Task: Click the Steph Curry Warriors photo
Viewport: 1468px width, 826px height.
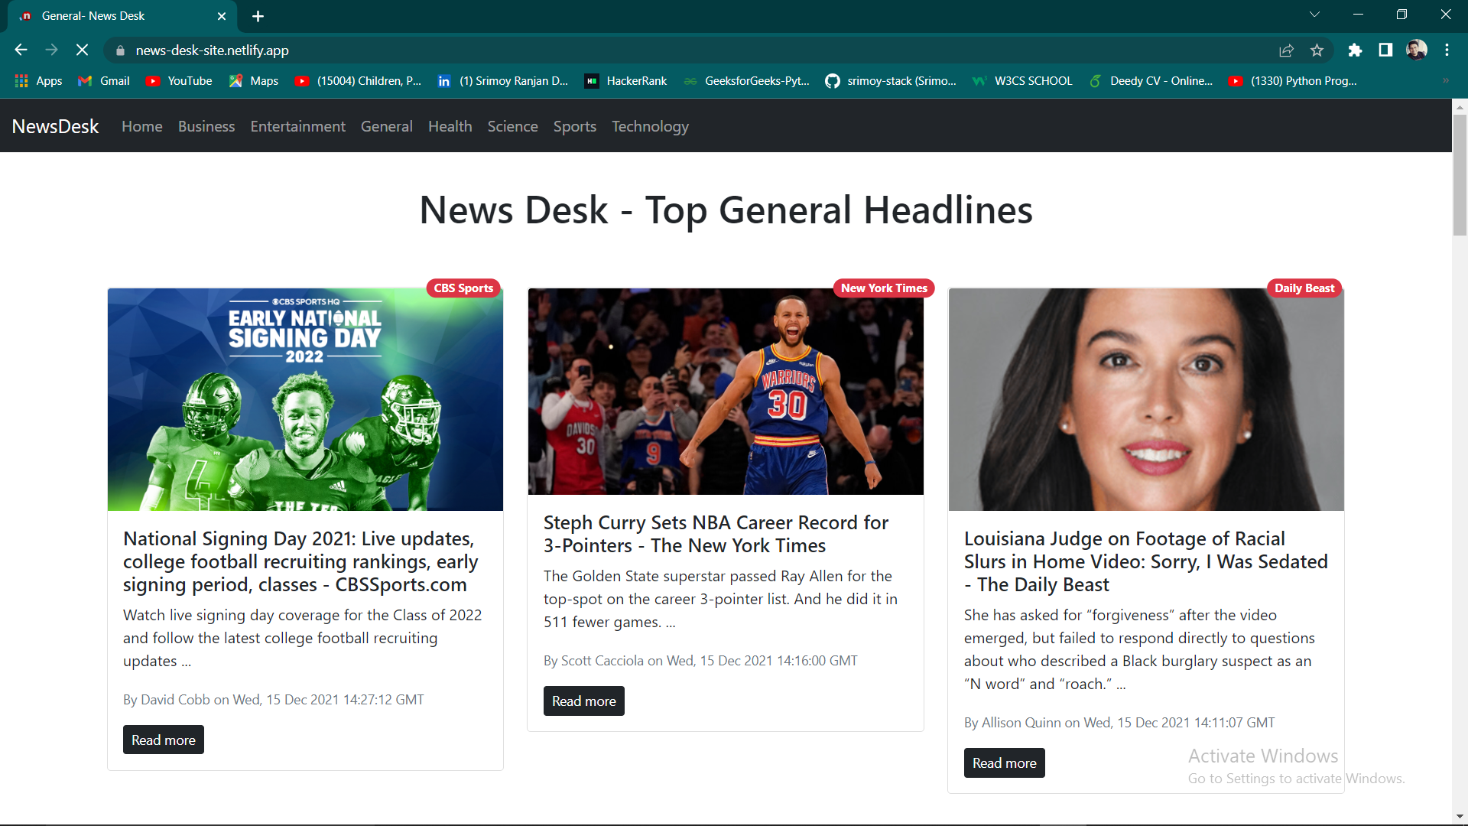Action: (x=726, y=392)
